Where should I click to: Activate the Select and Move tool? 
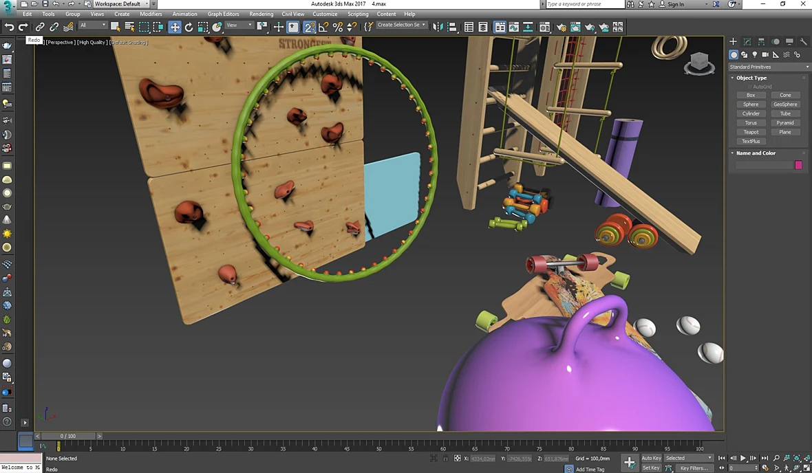click(x=175, y=27)
